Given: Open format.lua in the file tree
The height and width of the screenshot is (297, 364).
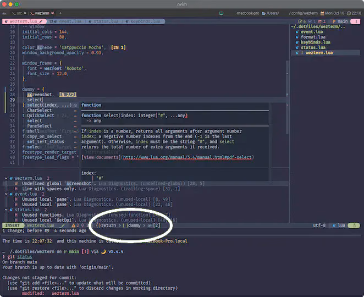Looking at the screenshot, I should pyautogui.click(x=313, y=37).
